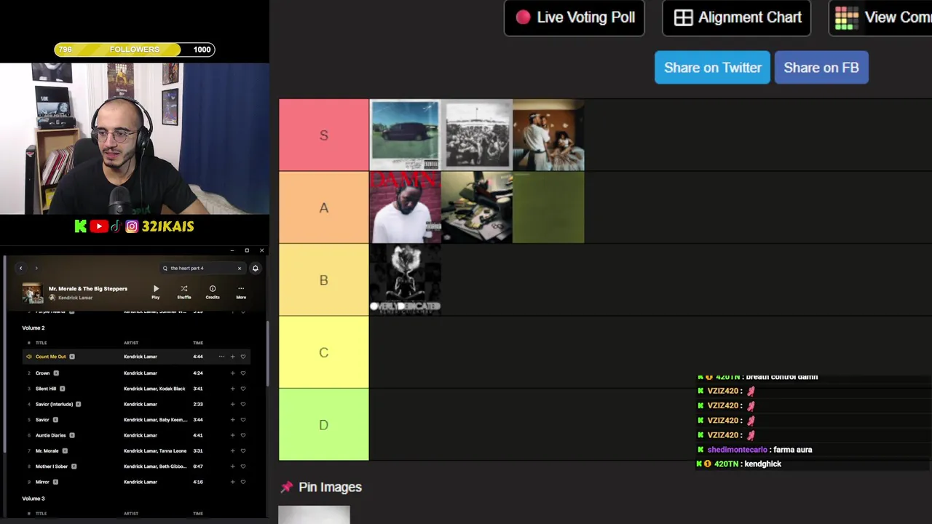The width and height of the screenshot is (932, 524).
Task: Click the DAMN. album cover in A tier
Action: coord(406,207)
